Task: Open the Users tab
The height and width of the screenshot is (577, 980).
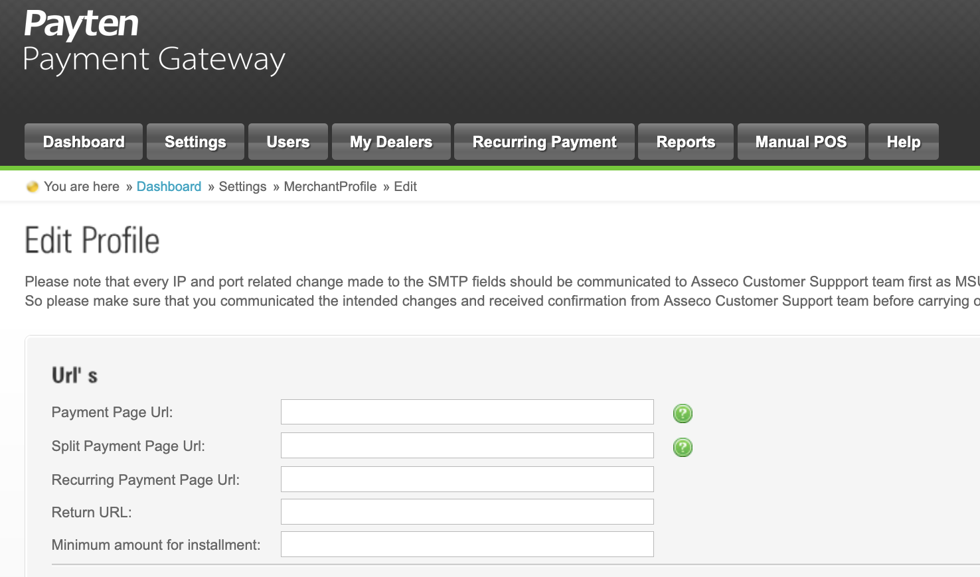Action: (x=288, y=142)
